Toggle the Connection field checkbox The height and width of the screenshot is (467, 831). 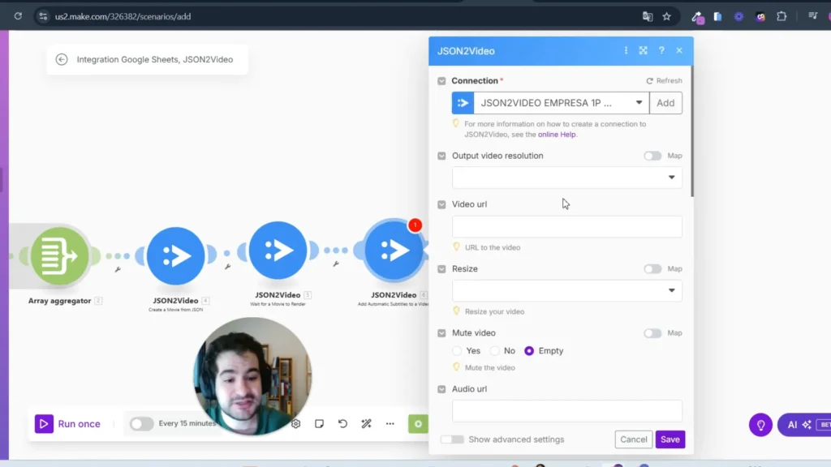[x=441, y=81]
